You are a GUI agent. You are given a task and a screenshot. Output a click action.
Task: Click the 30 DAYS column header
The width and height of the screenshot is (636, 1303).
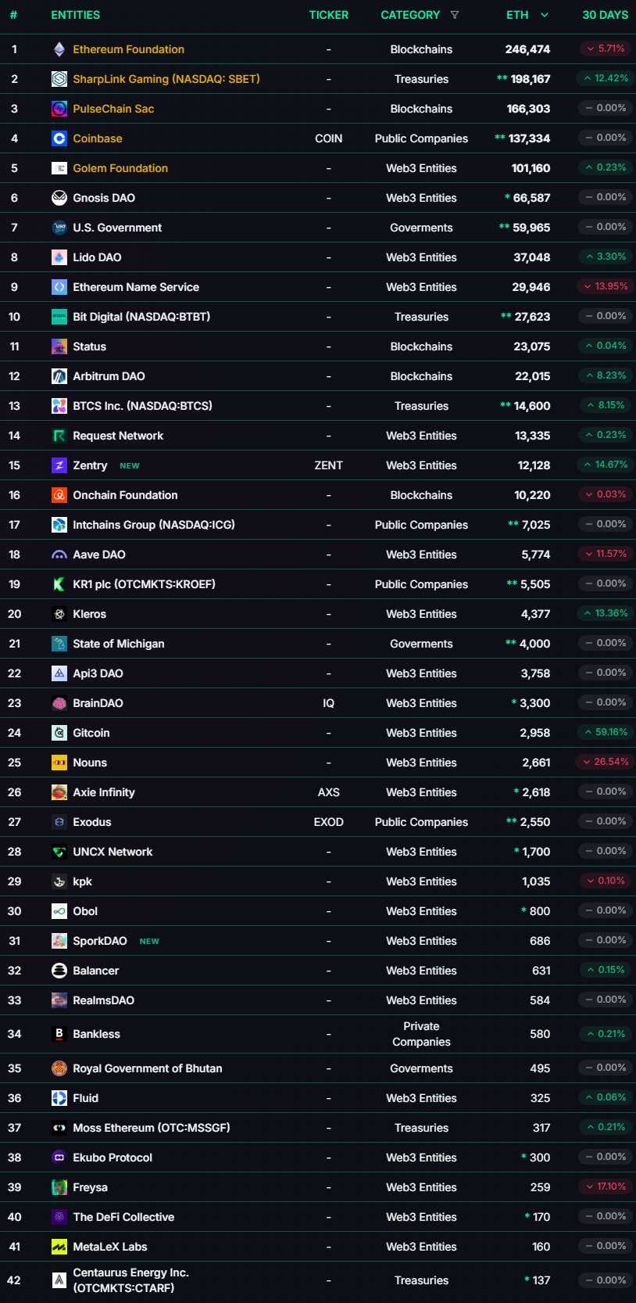(x=606, y=15)
